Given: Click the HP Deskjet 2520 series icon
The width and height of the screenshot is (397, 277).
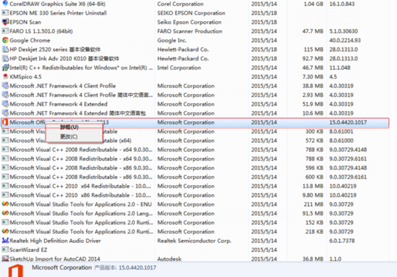Looking at the screenshot, I should tap(5, 50).
